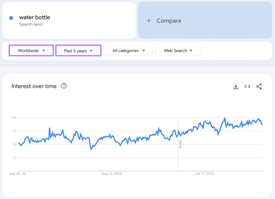Click the 100 mark on the y-axis

[x=13, y=118]
